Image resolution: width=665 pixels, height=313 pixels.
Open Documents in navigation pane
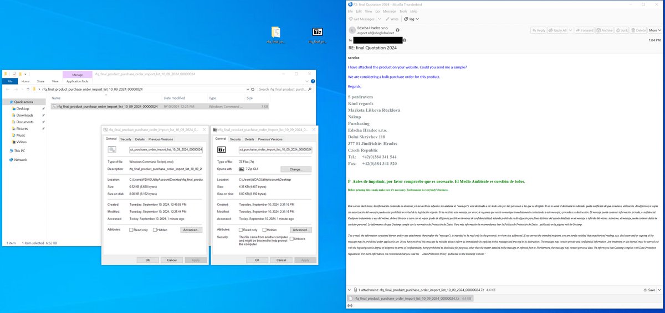coord(25,122)
